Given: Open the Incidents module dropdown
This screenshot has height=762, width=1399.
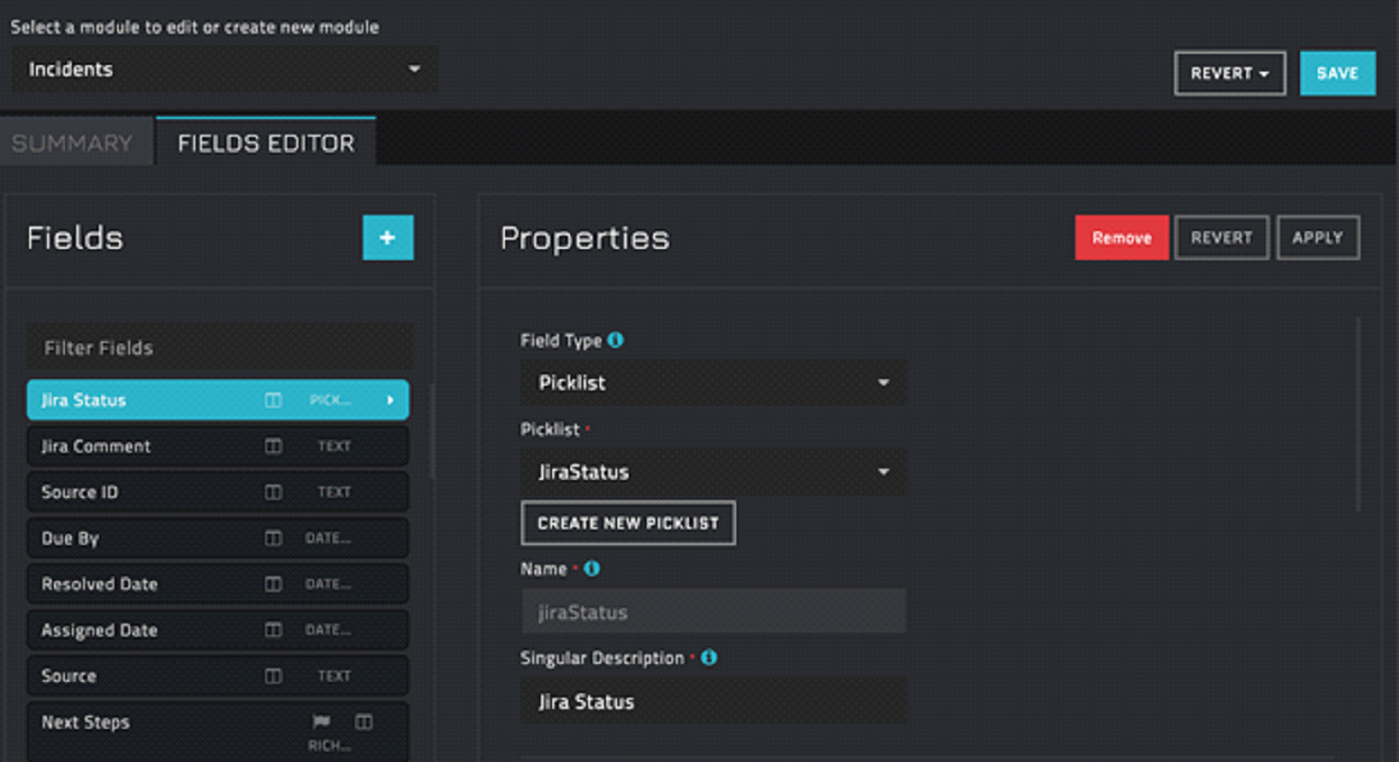Looking at the screenshot, I should pos(224,70).
